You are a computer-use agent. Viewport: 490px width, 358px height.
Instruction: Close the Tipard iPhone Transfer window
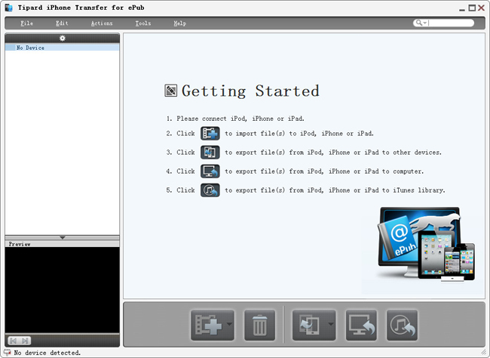click(x=481, y=8)
